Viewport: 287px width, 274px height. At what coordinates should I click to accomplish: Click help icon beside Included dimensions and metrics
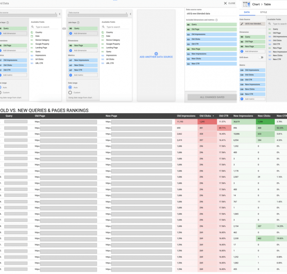click(x=217, y=19)
